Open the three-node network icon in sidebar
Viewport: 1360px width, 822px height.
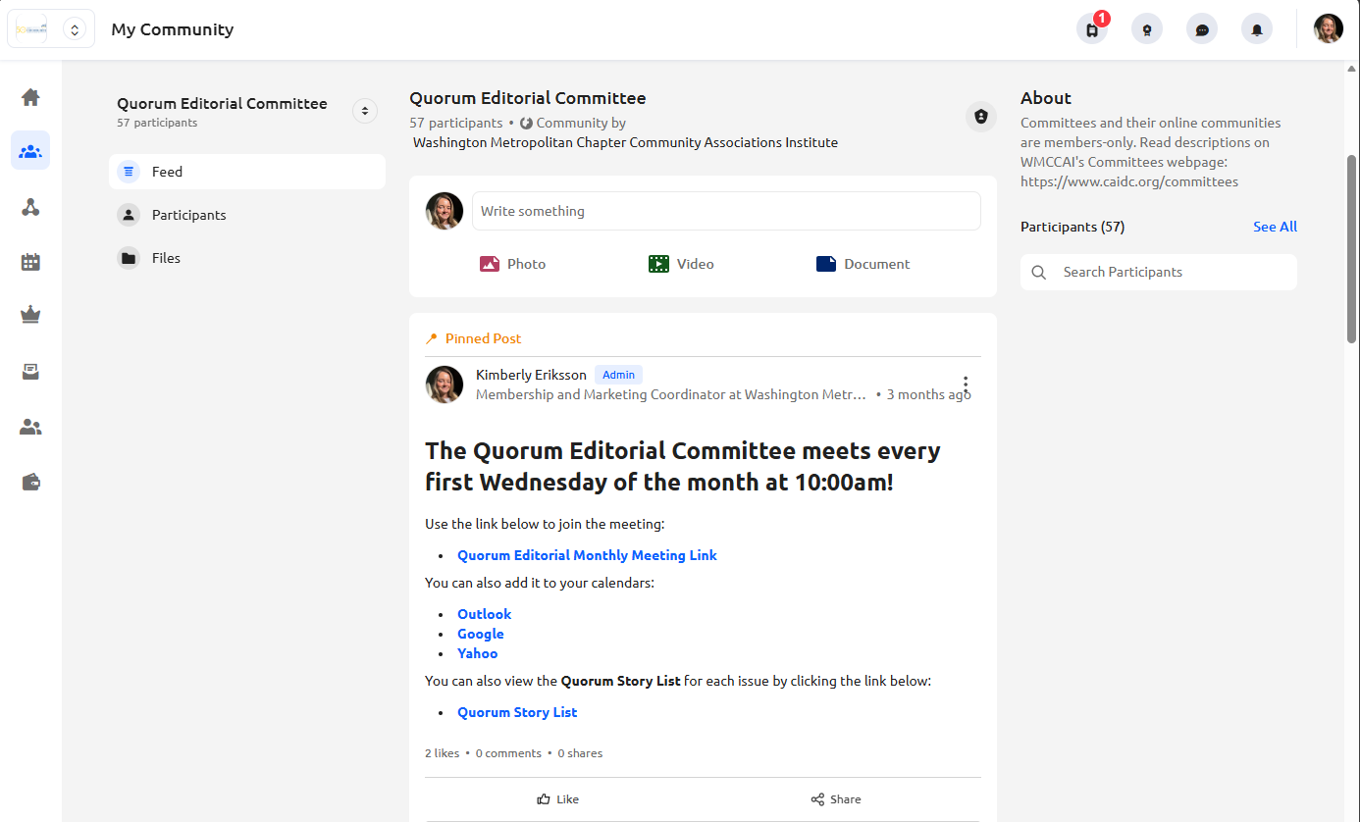tap(30, 207)
